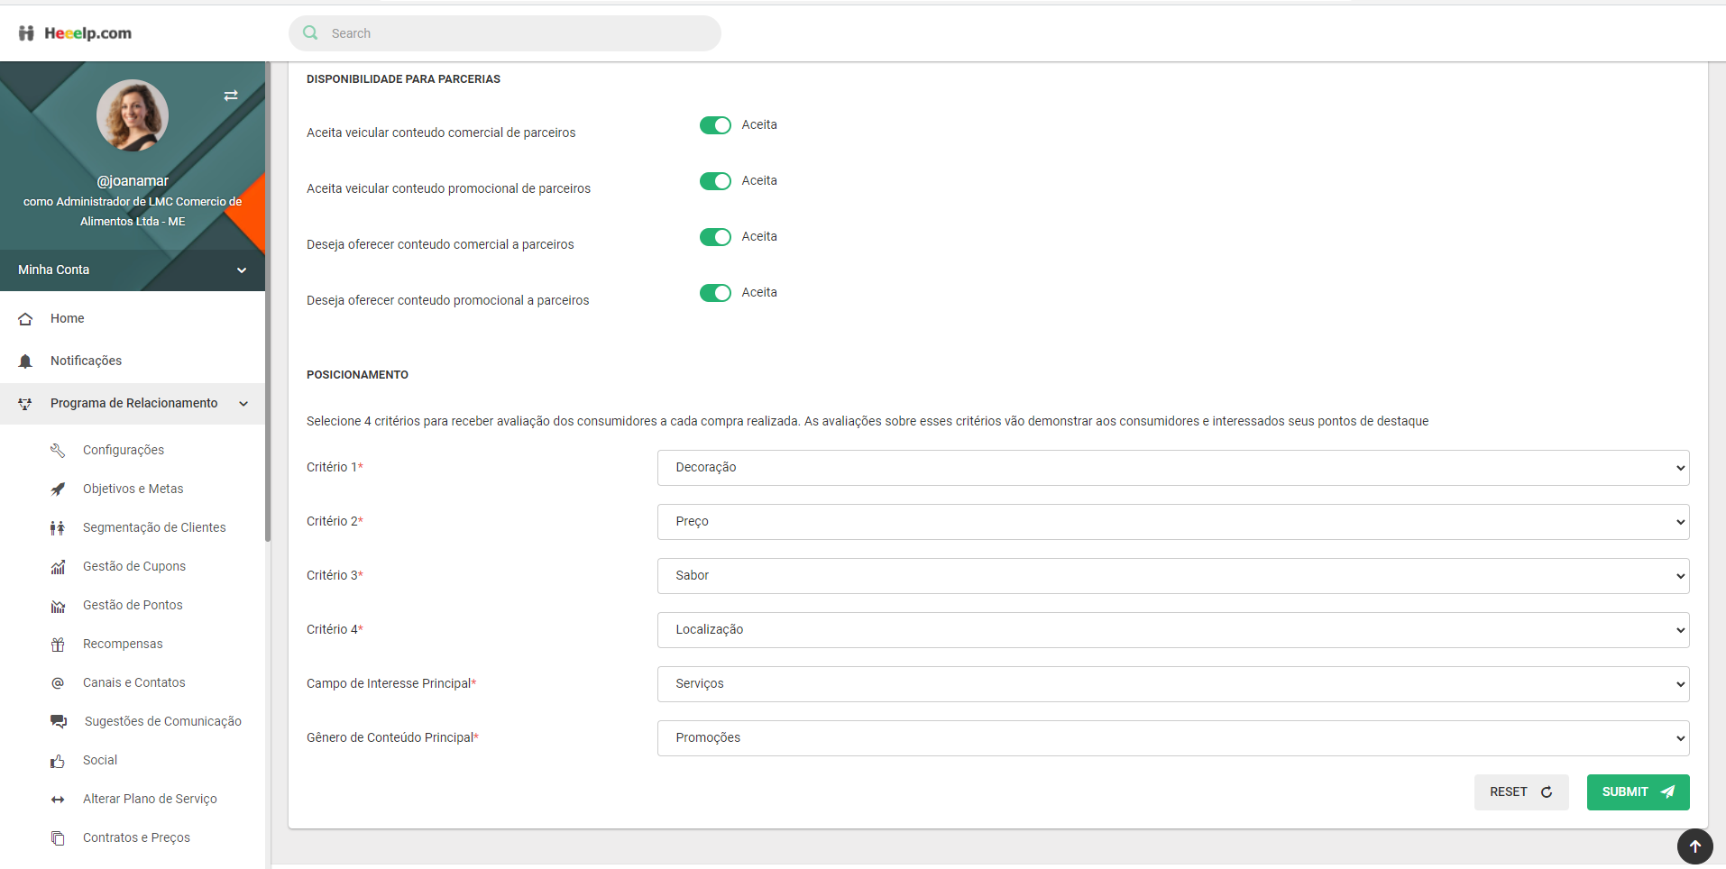This screenshot has height=869, width=1726.
Task: Disable accept partner promotional content switch
Action: (x=715, y=181)
